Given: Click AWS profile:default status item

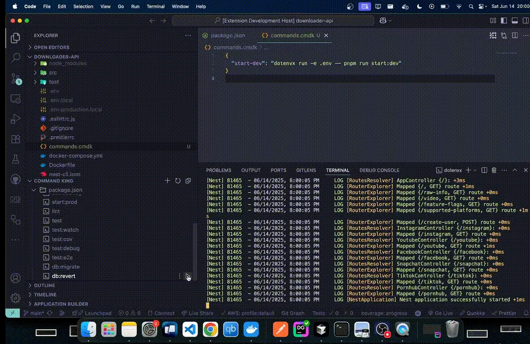Looking at the screenshot, I should click(x=248, y=313).
